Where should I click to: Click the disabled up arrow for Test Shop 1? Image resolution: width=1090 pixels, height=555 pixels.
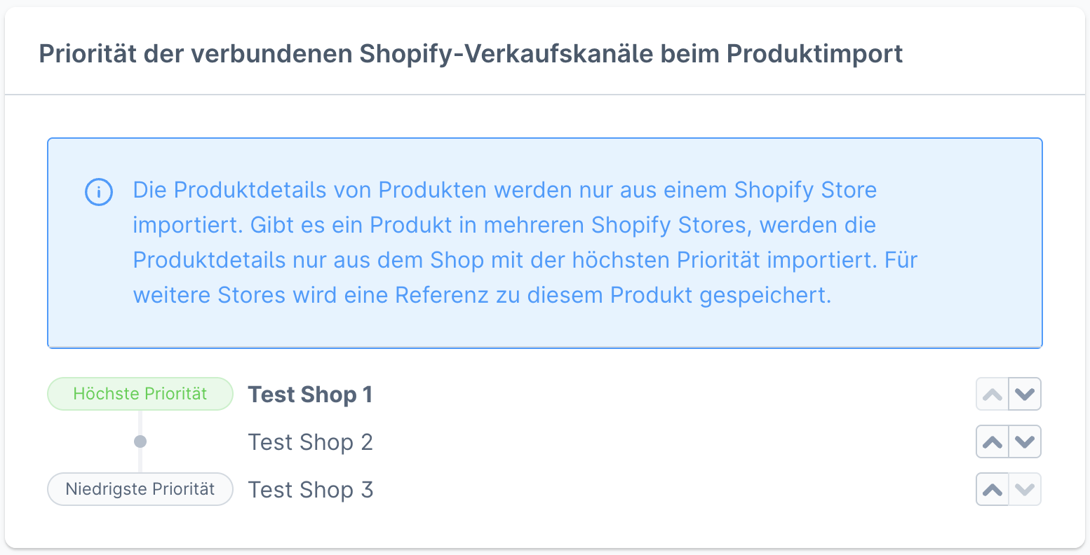(993, 394)
